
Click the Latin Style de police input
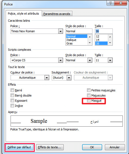point(79,31)
